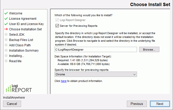
Task: Select the Add Class Path step label
Action: (20, 45)
